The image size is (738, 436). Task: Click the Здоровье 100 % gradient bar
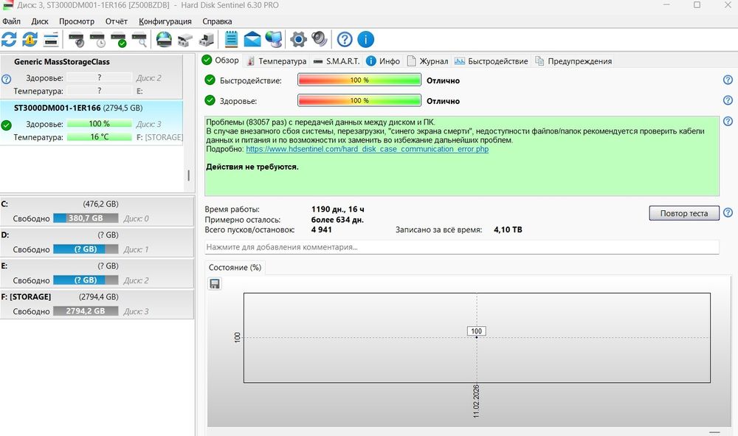[359, 100]
